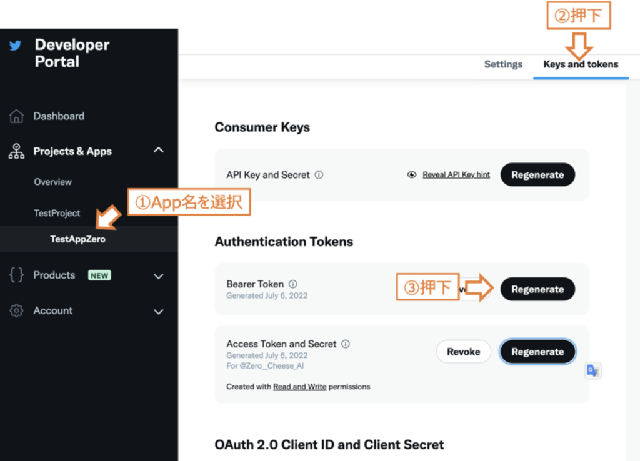Click the Projects & Apps hierarchy icon
The height and width of the screenshot is (461, 640).
click(x=16, y=151)
